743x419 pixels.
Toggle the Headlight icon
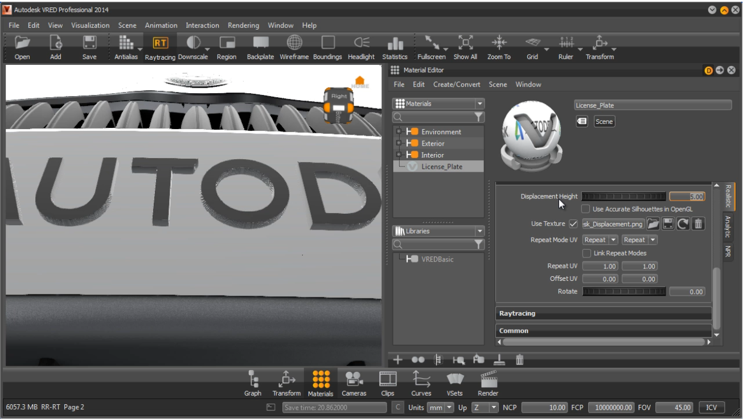click(362, 43)
